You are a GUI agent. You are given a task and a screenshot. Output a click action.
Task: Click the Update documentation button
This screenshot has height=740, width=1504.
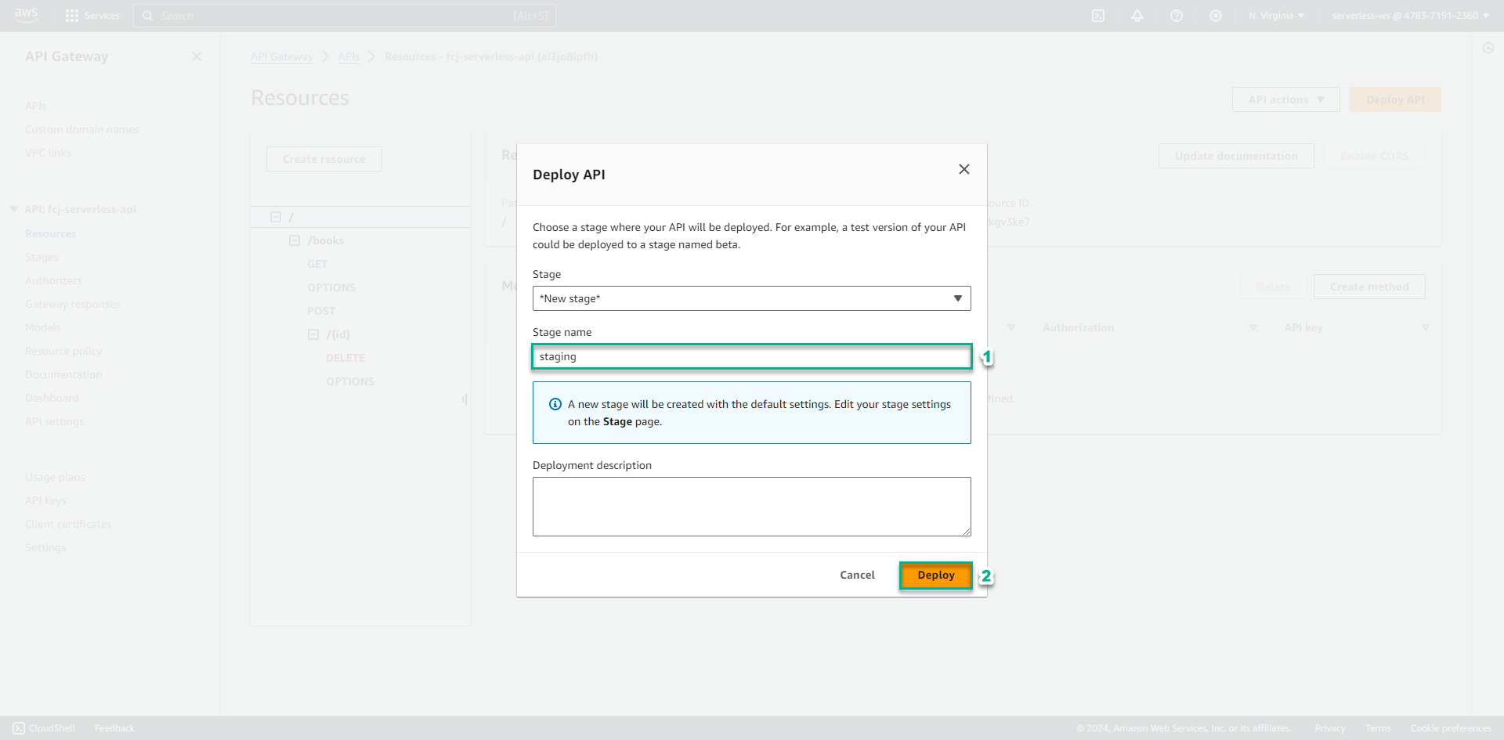click(1236, 156)
